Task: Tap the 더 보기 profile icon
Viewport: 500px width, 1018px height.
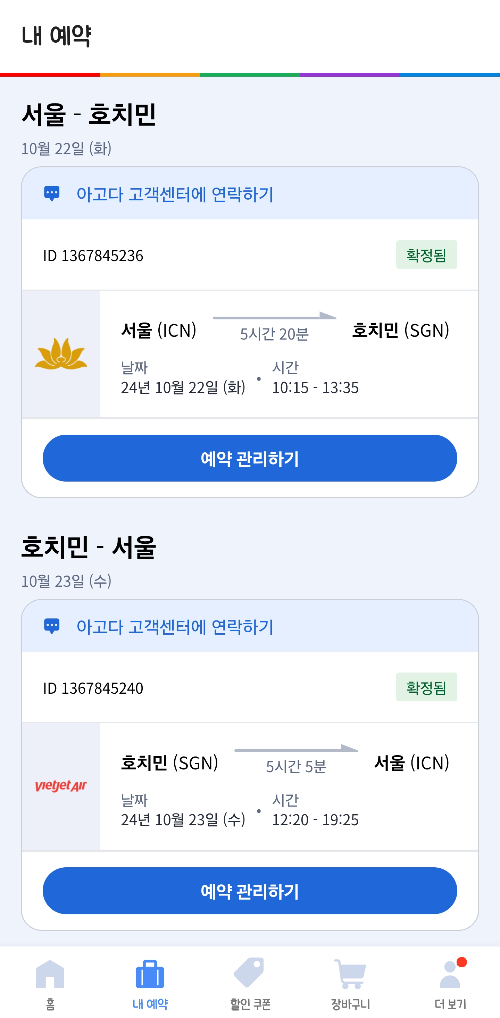Action: click(450, 975)
